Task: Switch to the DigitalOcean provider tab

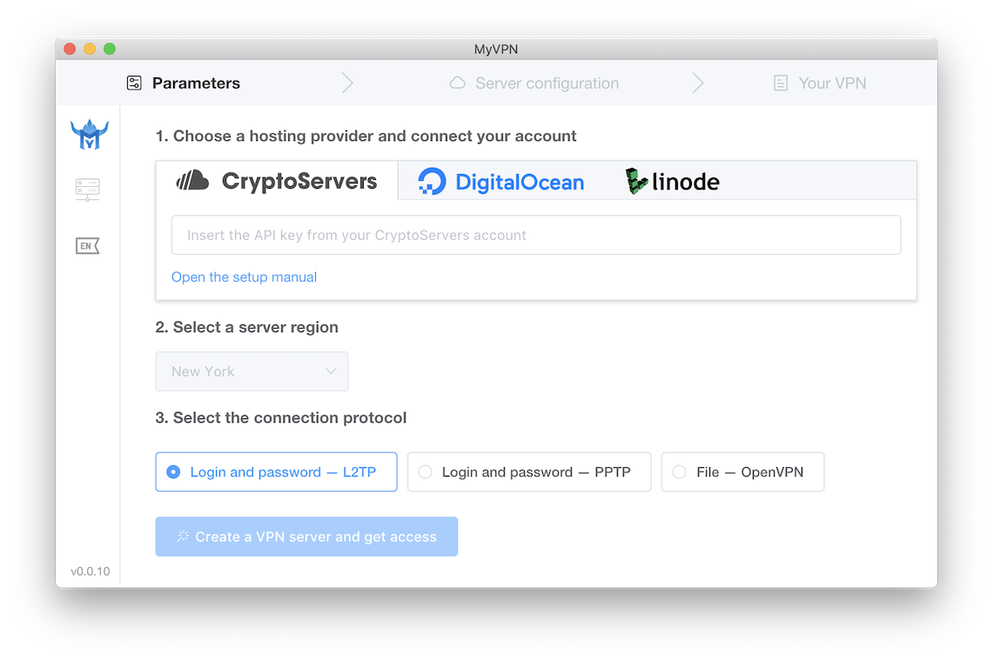Action: (x=501, y=182)
